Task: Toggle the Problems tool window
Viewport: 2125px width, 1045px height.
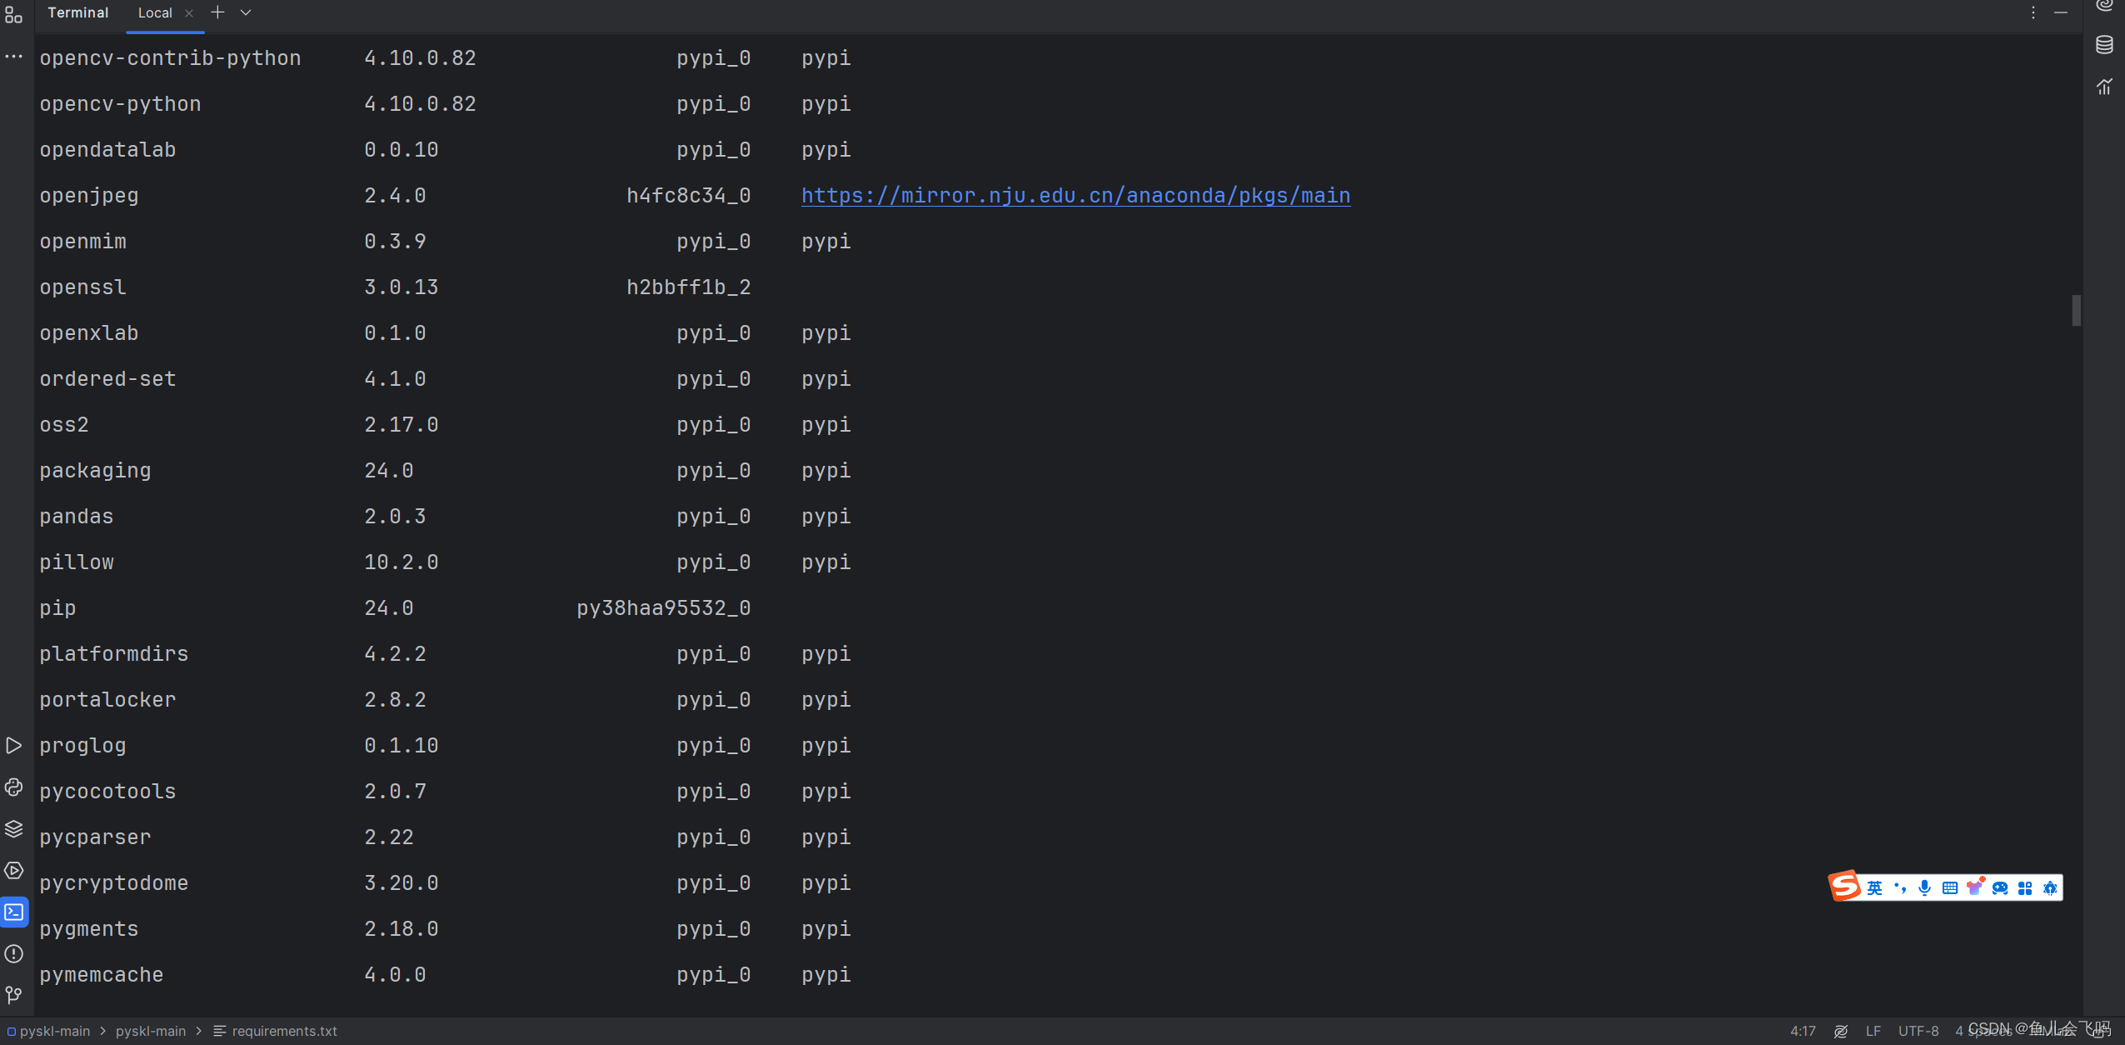Action: pos(13,954)
